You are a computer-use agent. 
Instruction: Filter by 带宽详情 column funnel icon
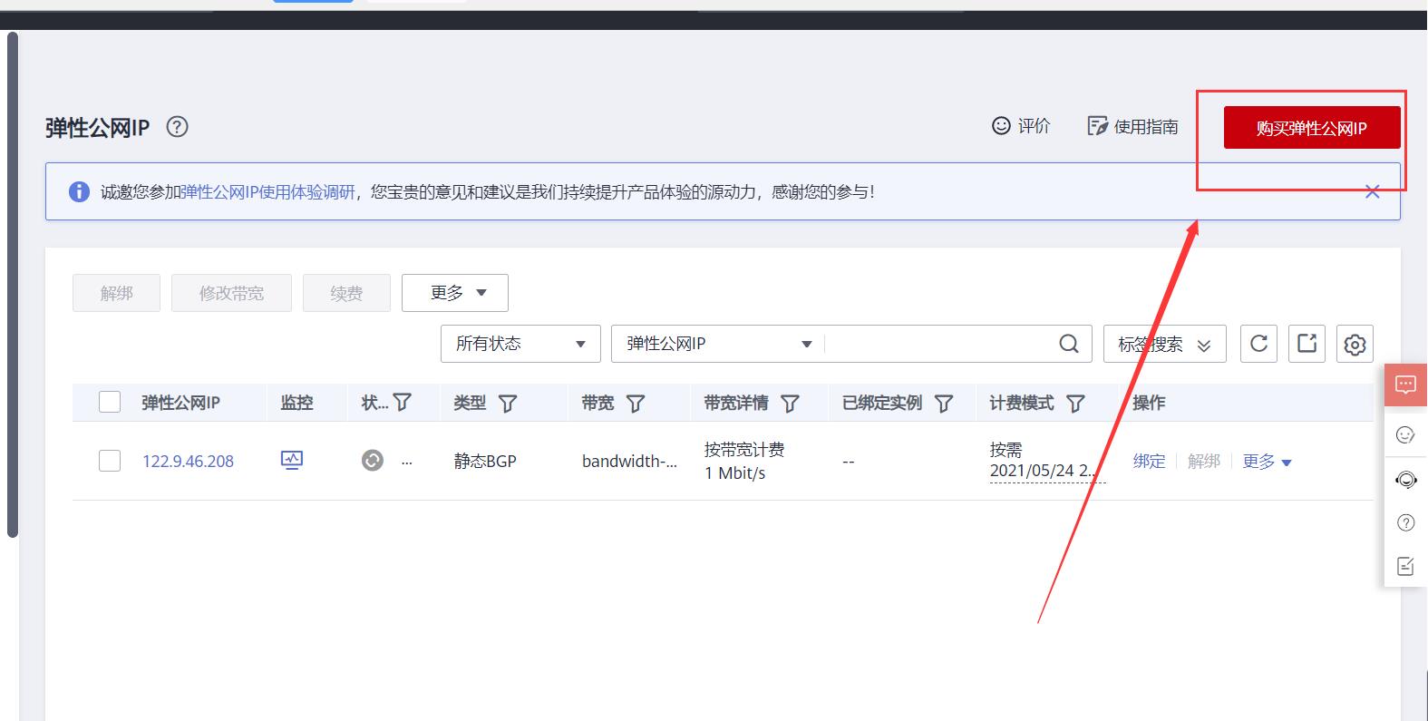coord(790,403)
